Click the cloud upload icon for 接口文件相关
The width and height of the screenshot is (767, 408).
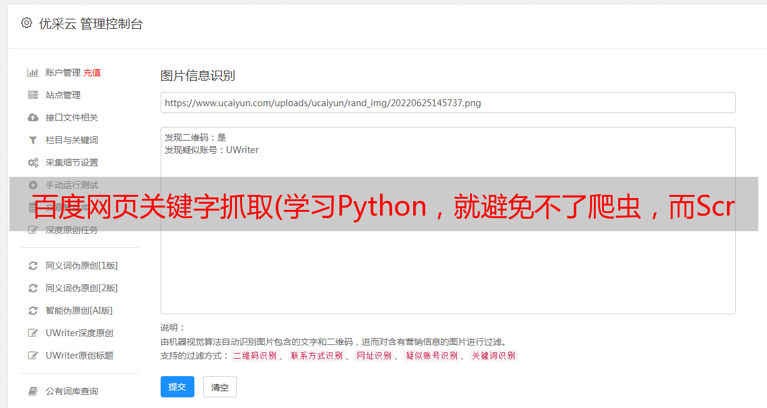coord(33,117)
